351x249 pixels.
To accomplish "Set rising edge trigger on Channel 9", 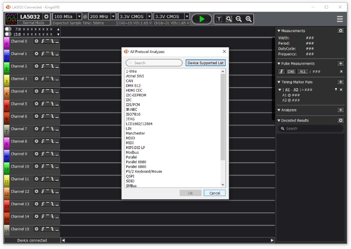I will point(43,154).
